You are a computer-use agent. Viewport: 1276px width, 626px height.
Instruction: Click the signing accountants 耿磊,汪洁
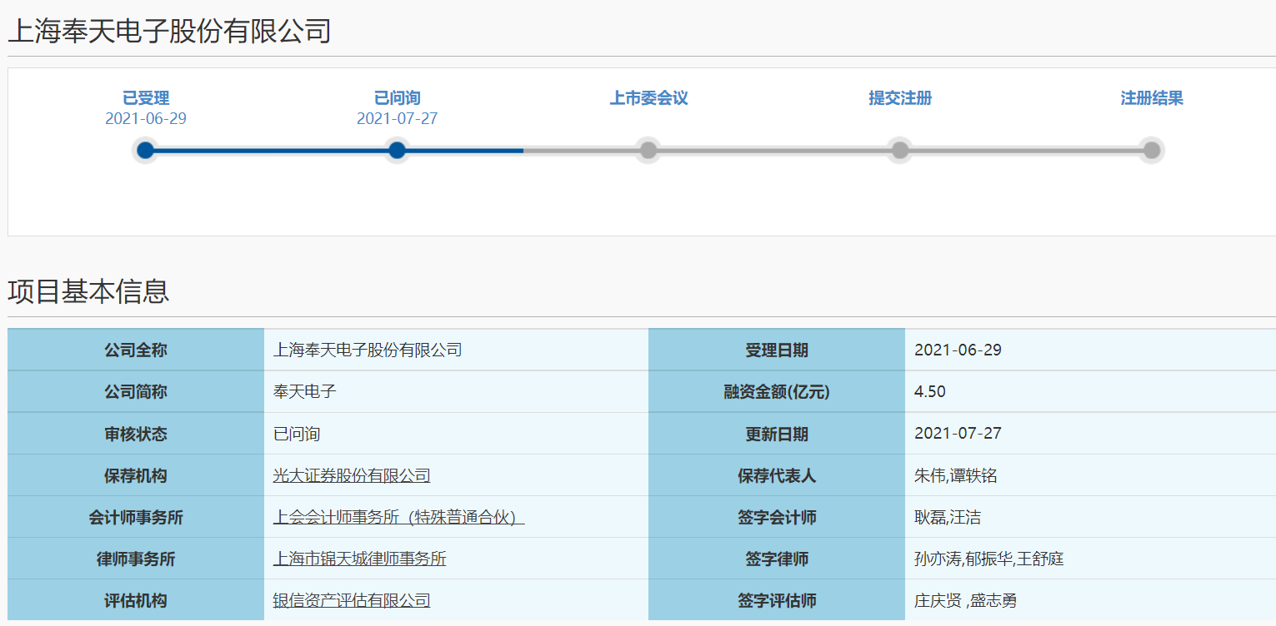pos(948,518)
